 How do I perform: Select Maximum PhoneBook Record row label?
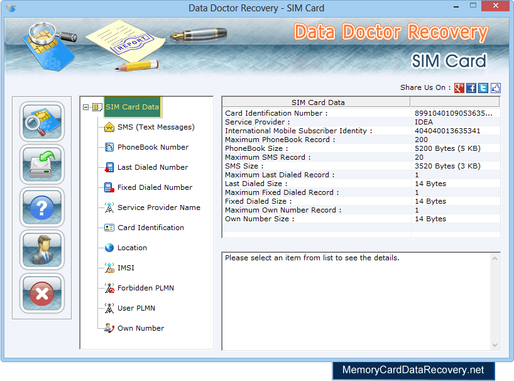click(280, 140)
